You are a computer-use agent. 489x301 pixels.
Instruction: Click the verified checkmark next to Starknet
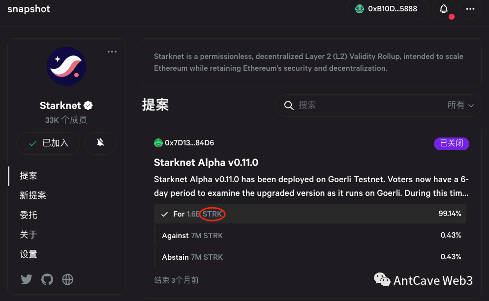88,105
